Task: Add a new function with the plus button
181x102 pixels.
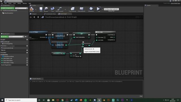Action: coord(27,46)
